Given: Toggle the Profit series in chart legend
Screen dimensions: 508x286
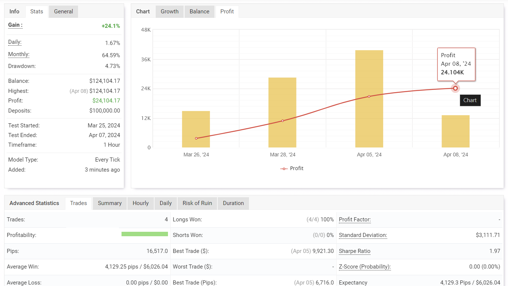Looking at the screenshot, I should pyautogui.click(x=292, y=168).
